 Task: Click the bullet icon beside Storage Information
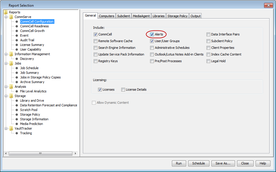click(x=17, y=119)
